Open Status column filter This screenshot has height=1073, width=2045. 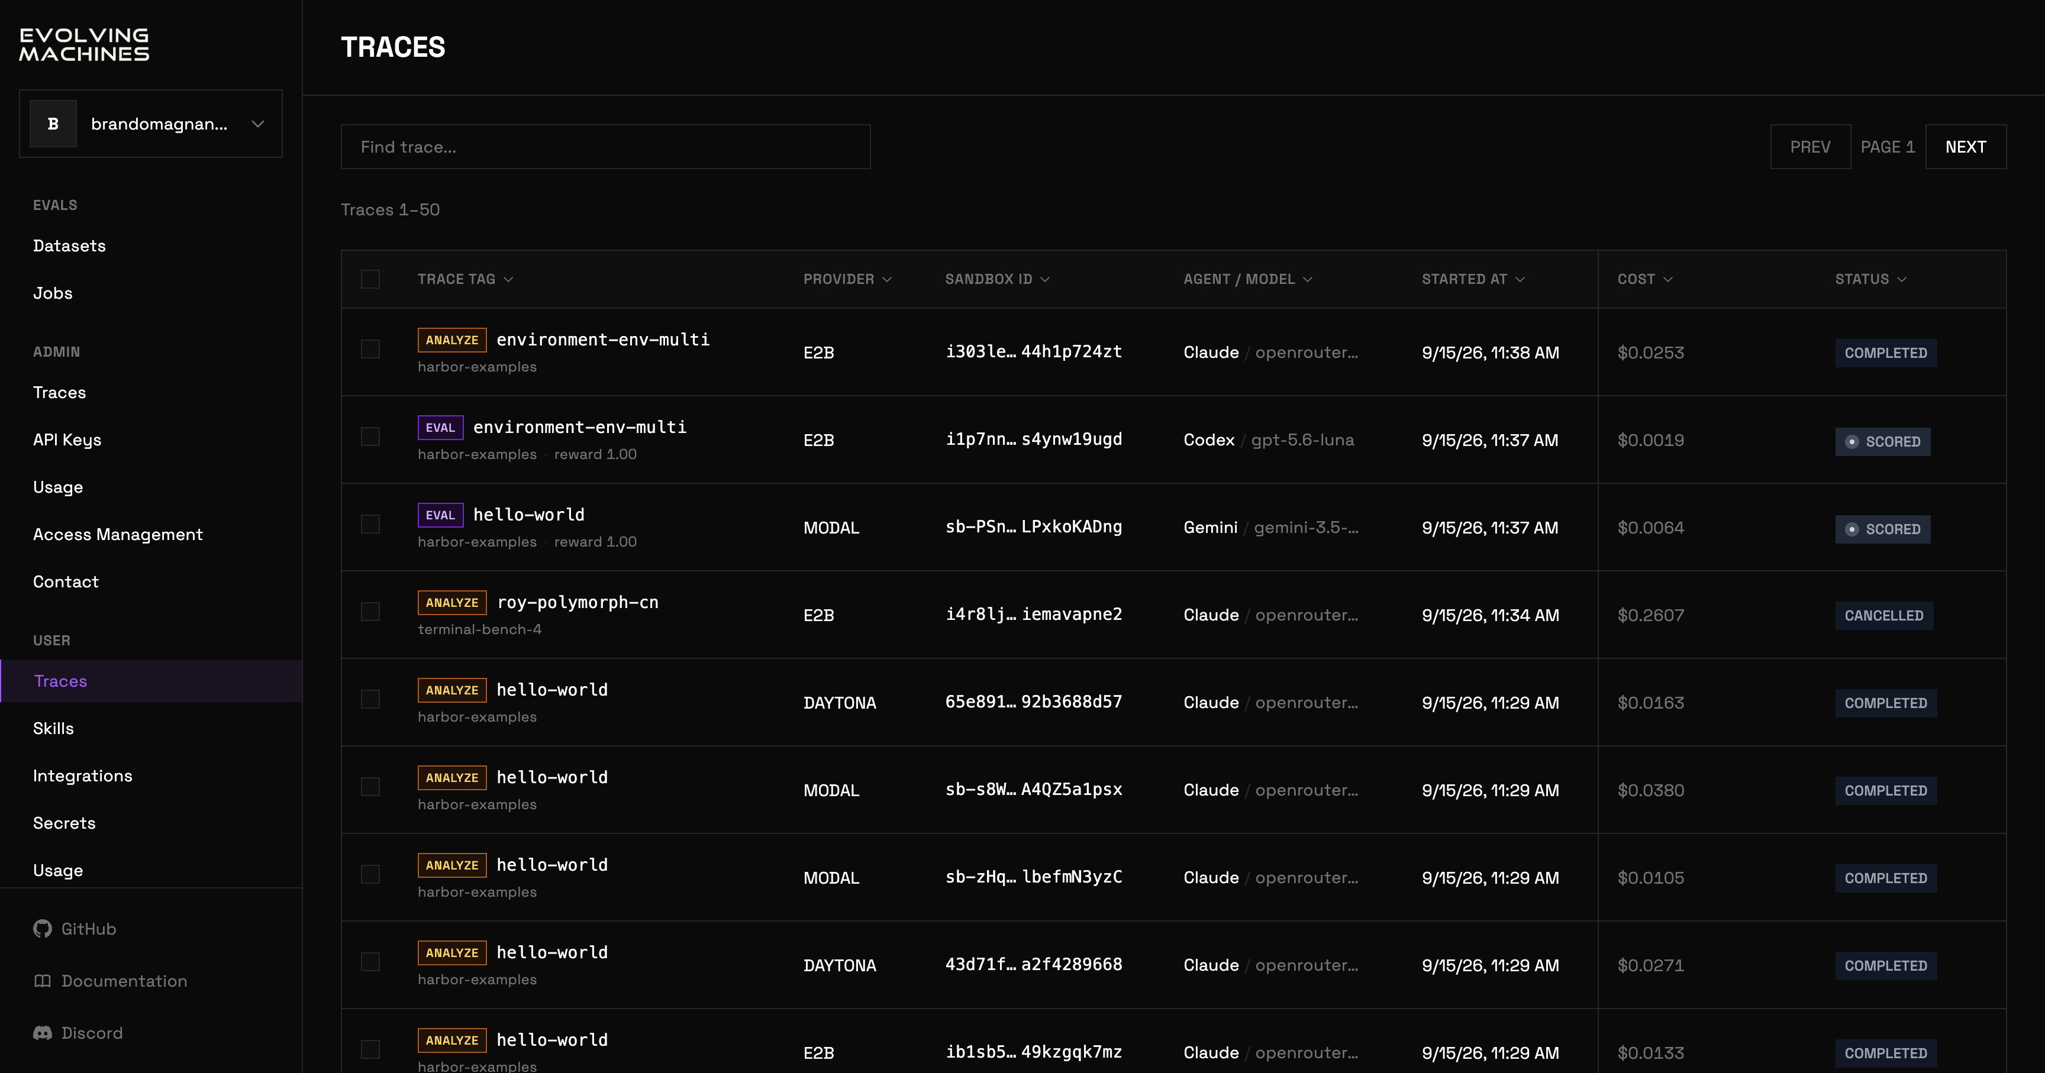pos(1870,279)
